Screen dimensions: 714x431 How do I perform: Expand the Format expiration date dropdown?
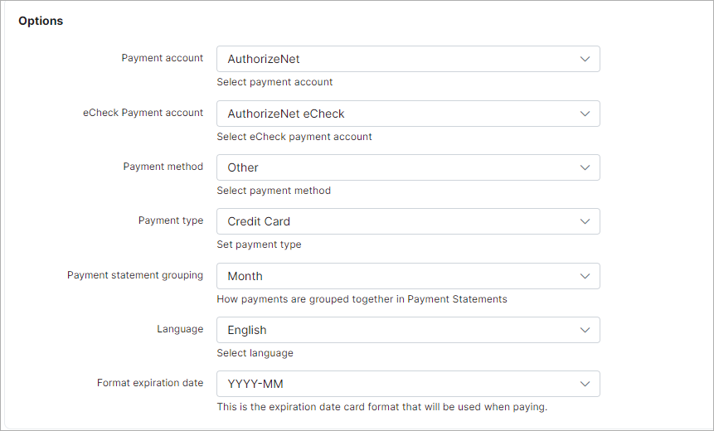(408, 384)
